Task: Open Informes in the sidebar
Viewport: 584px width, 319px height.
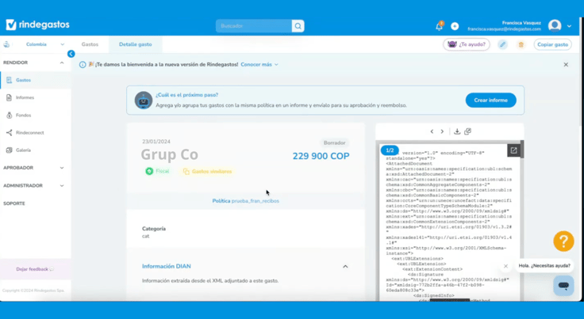Action: (x=25, y=97)
